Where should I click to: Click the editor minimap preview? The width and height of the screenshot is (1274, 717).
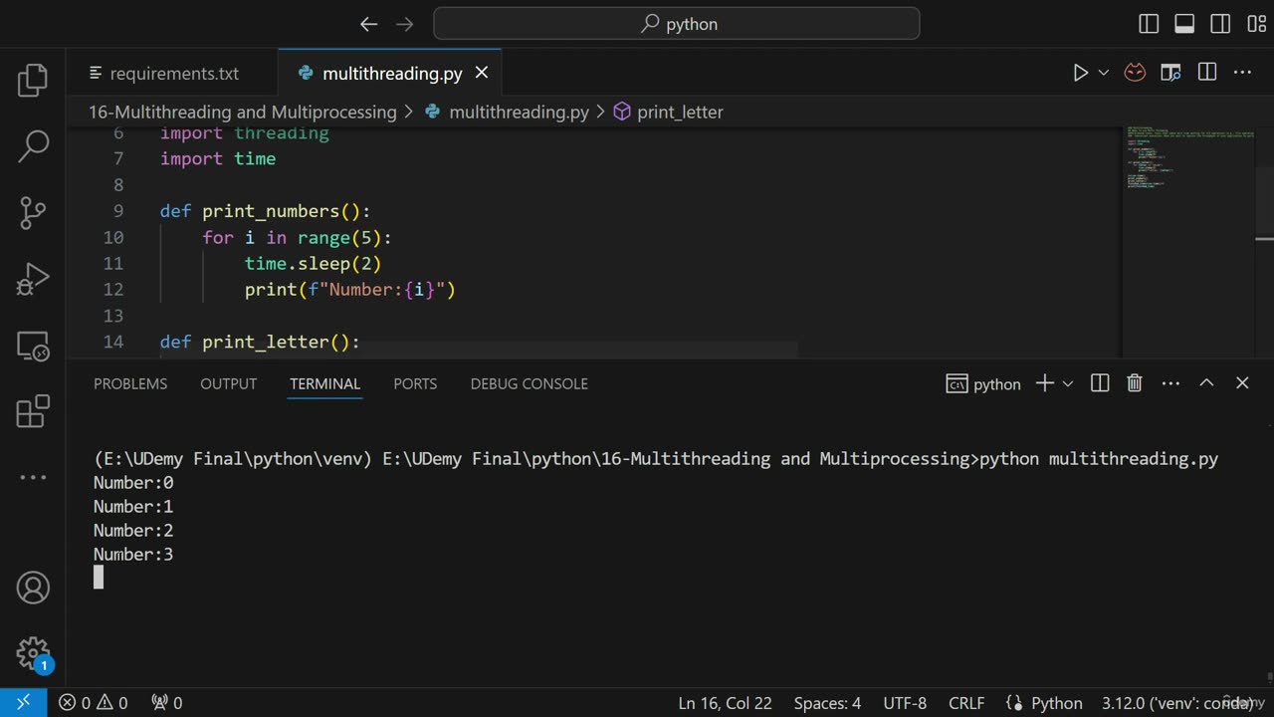point(1189,159)
